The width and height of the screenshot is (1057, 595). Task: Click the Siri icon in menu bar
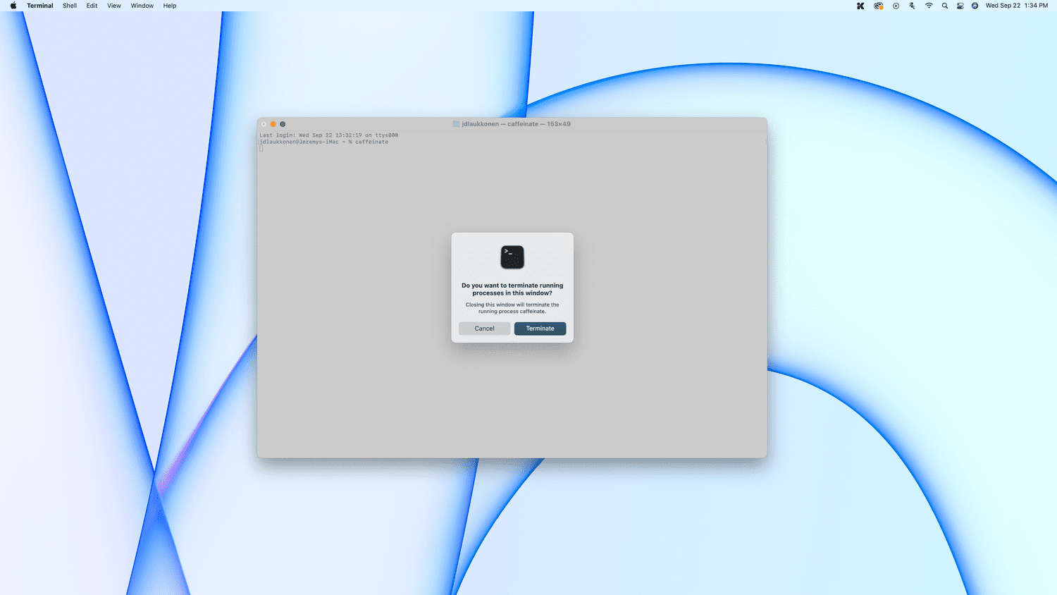pyautogui.click(x=975, y=6)
